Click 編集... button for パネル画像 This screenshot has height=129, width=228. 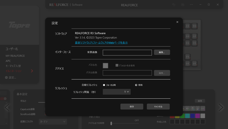pos(162,73)
